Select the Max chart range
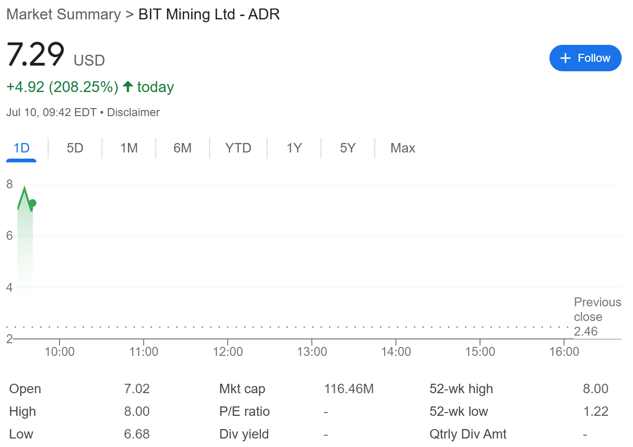This screenshot has height=447, width=633. (403, 148)
